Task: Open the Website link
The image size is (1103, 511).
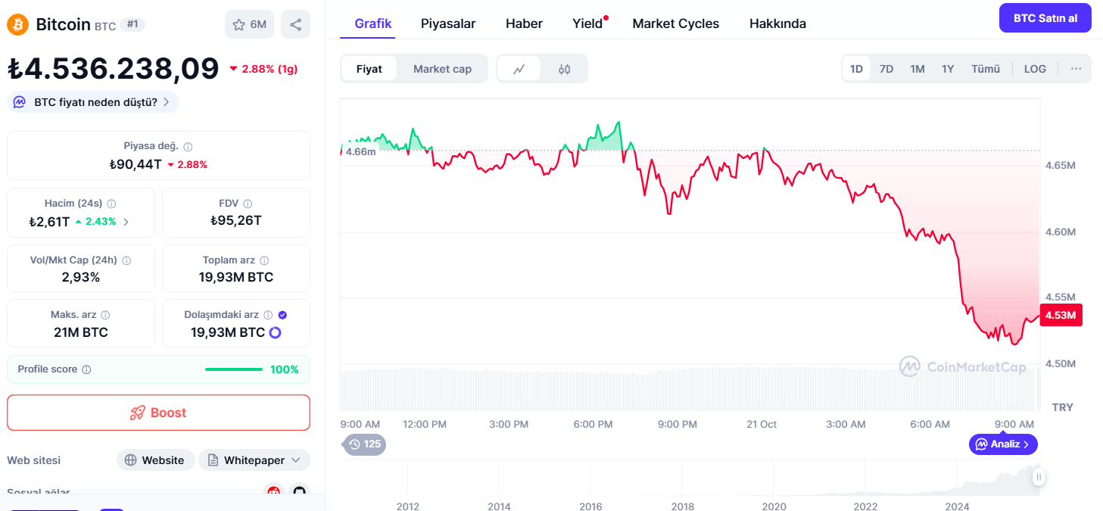Action: click(x=155, y=460)
